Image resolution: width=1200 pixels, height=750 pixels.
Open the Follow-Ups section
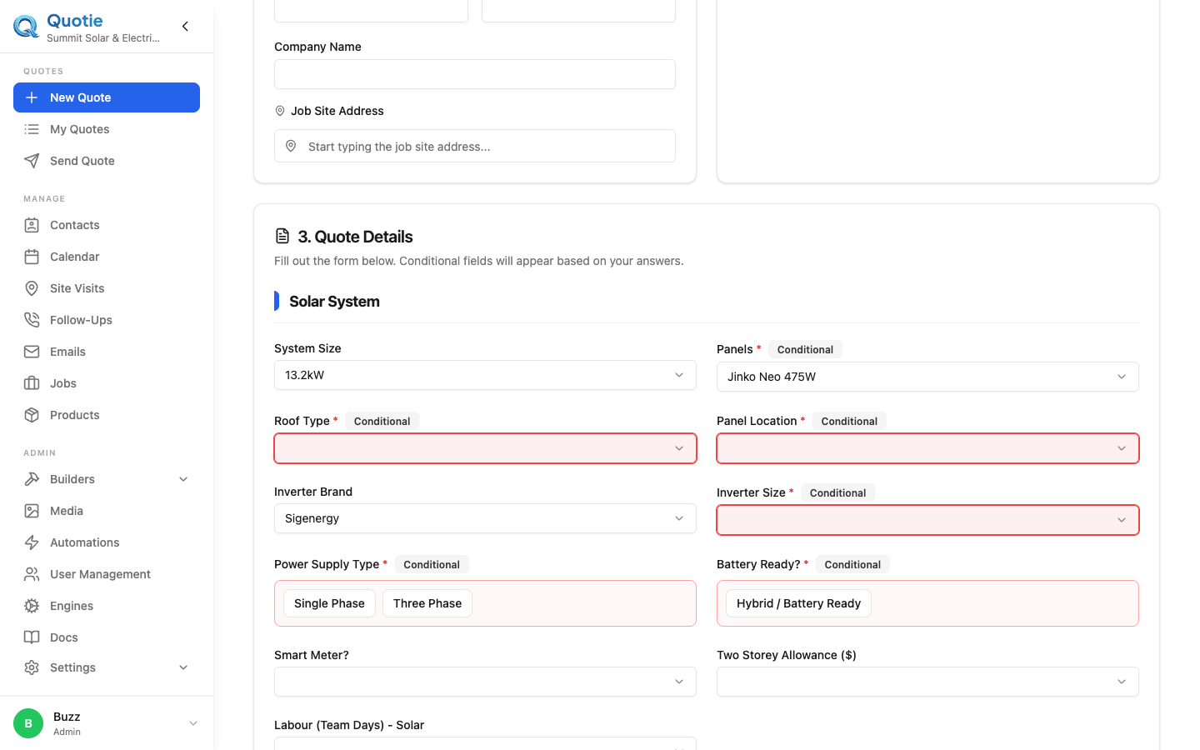pyautogui.click(x=107, y=320)
